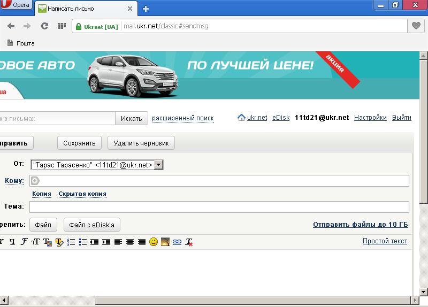Open the Opera main menu
Viewport: 428px width, 307px height.
[x=16, y=5]
